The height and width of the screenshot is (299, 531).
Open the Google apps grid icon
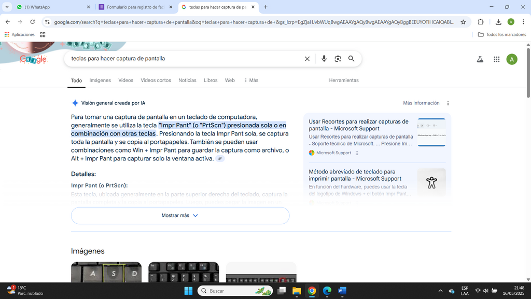[496, 59]
